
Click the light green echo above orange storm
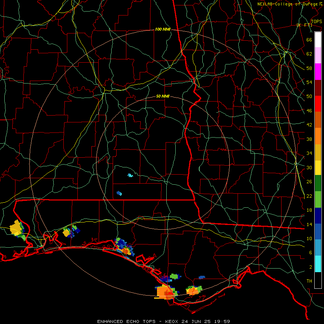point(174,276)
